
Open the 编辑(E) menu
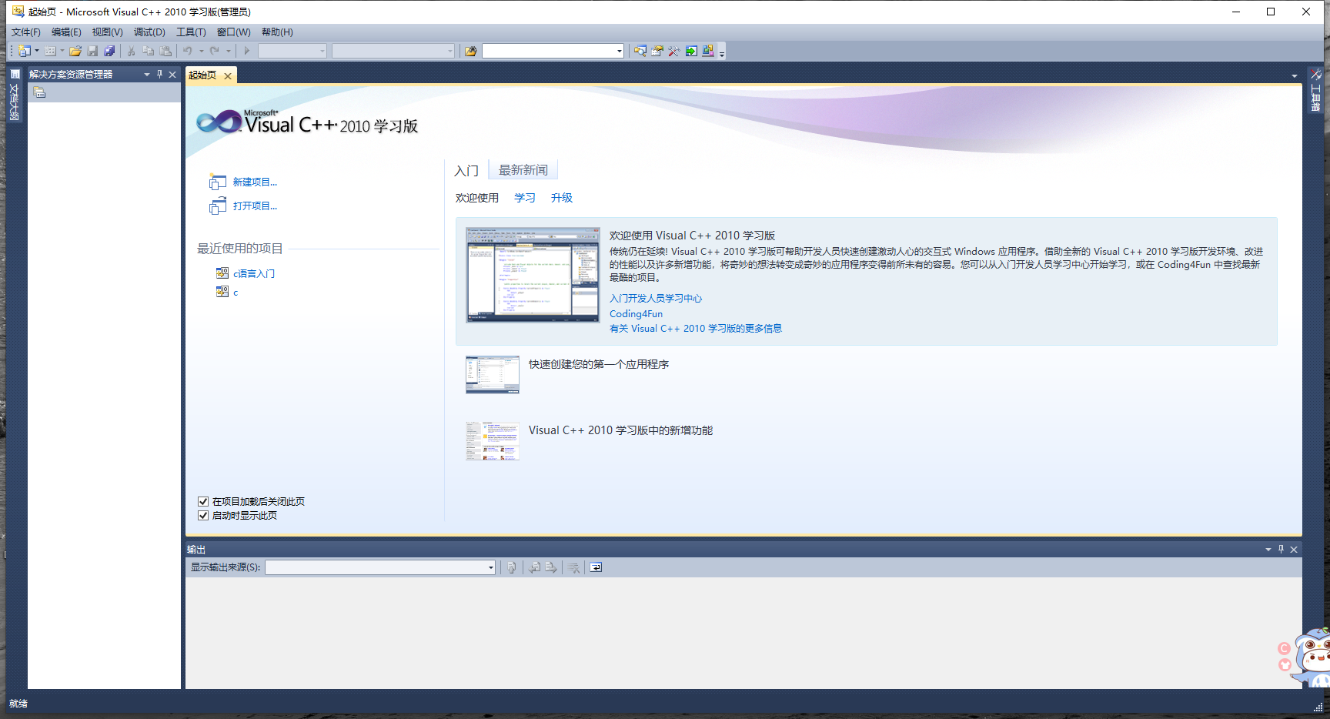coord(66,32)
